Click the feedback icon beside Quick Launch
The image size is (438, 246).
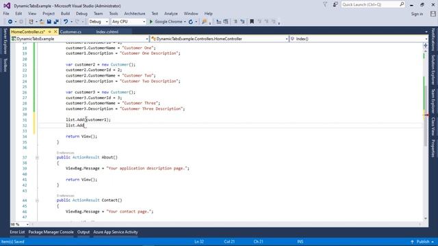pos(335,5)
